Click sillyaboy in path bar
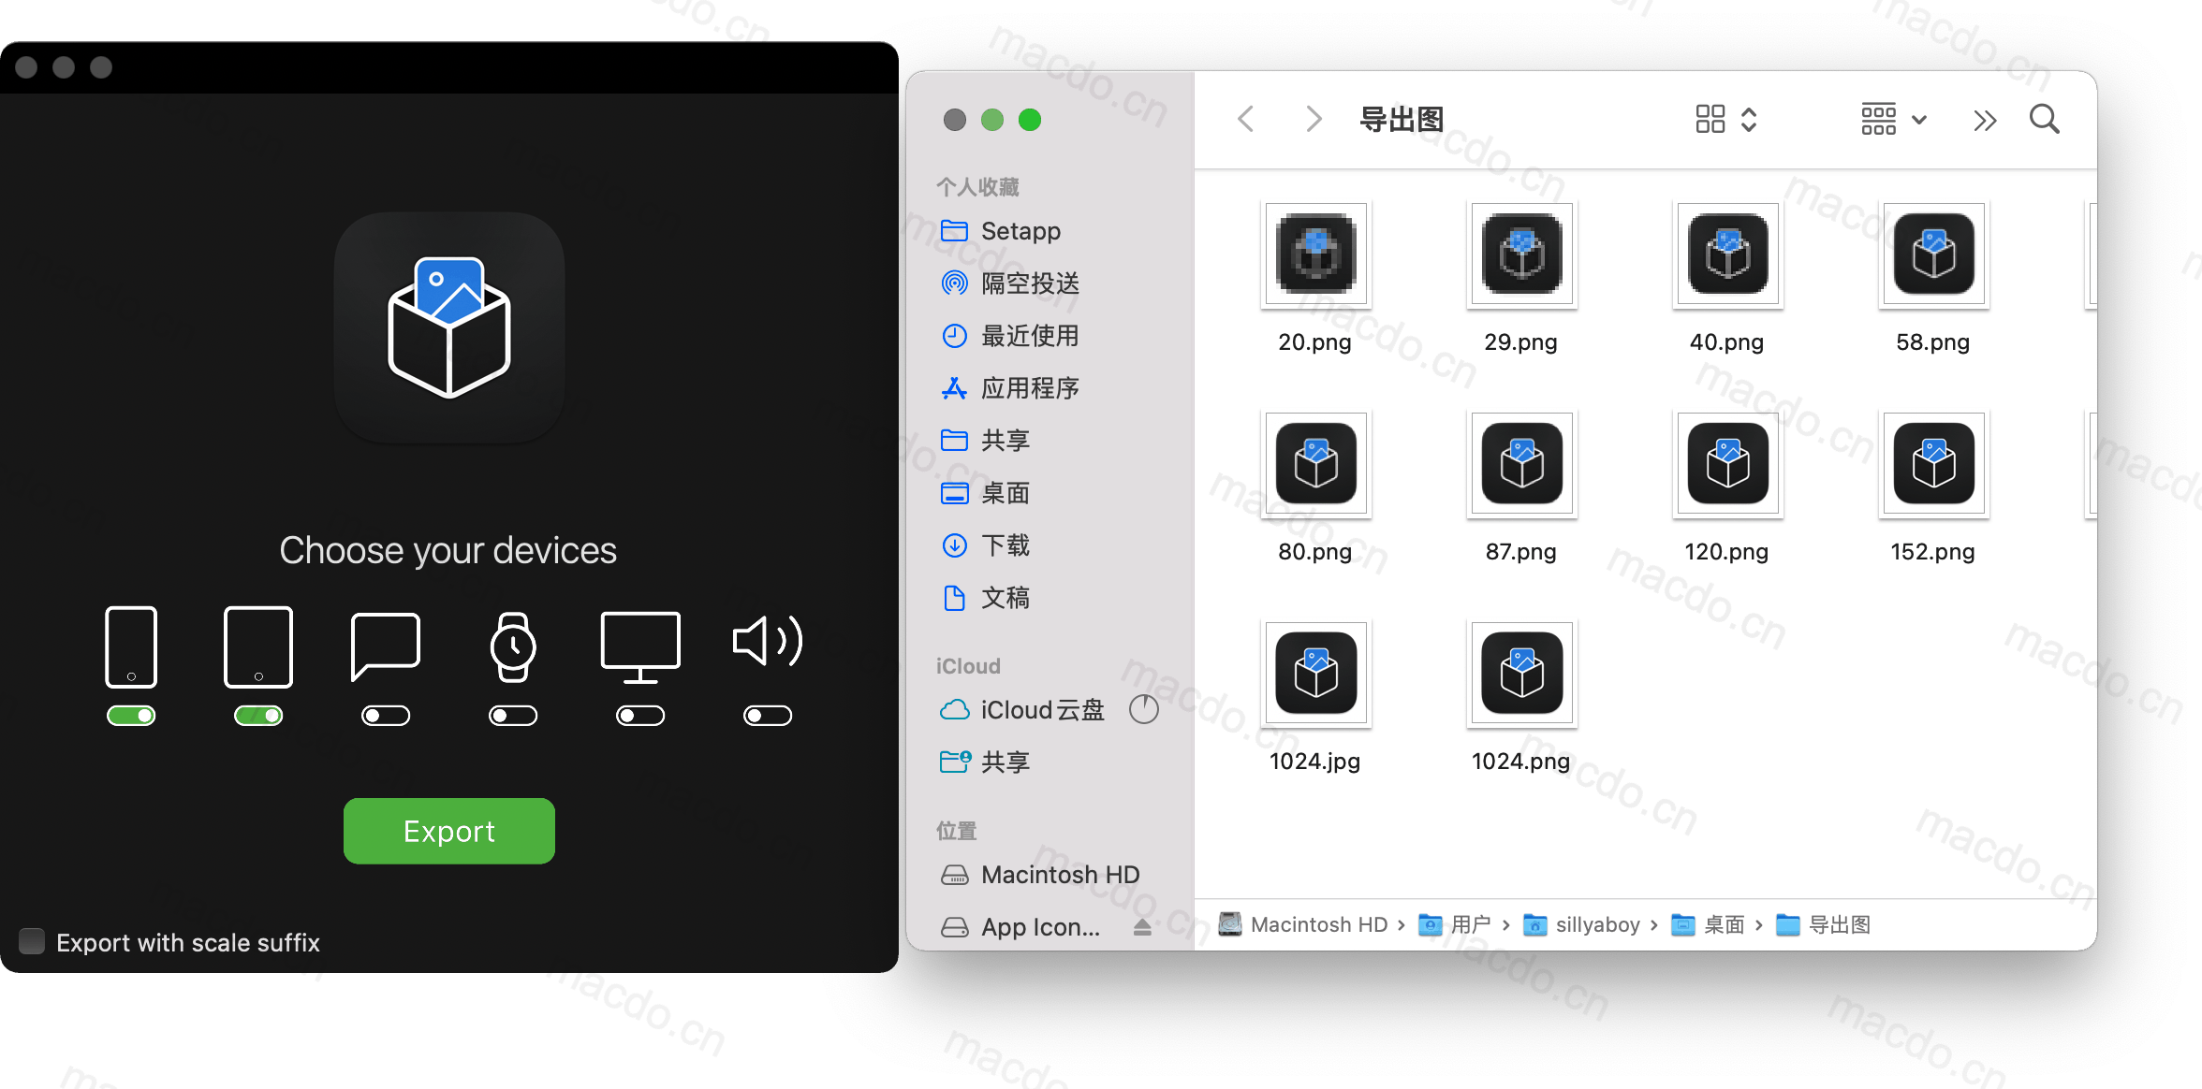 point(1581,924)
